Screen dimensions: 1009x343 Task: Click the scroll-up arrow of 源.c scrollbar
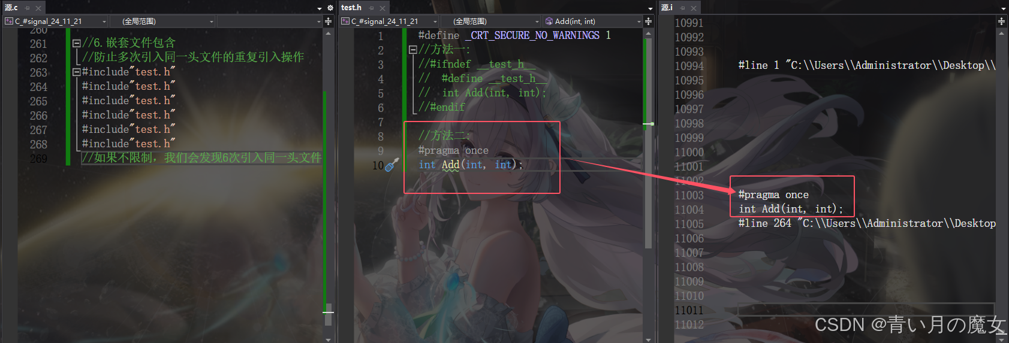point(328,34)
